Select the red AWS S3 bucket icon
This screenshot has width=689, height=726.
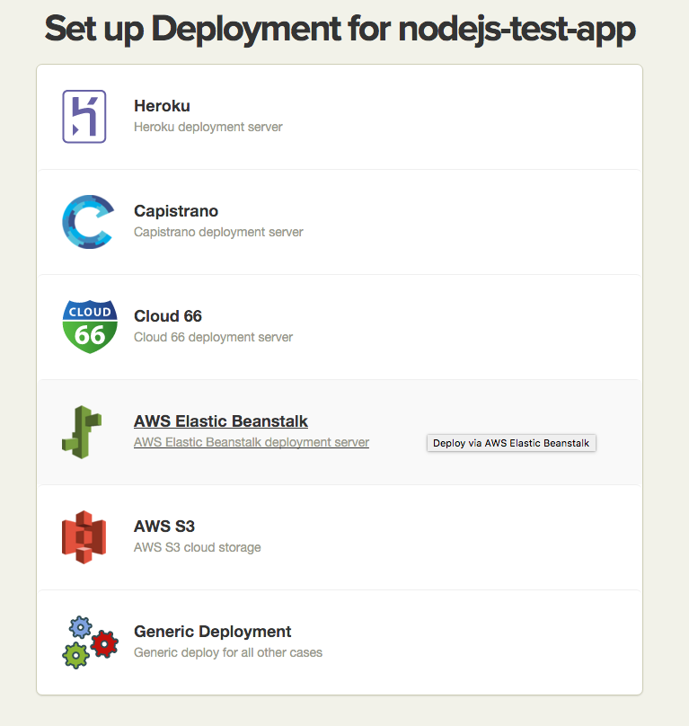click(84, 536)
